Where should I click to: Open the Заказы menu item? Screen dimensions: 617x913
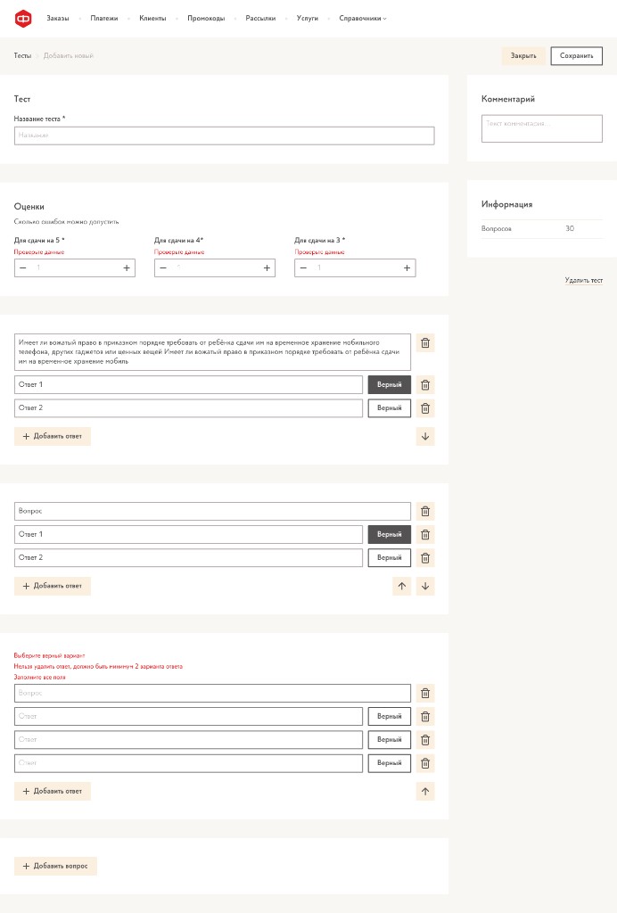pyautogui.click(x=58, y=19)
